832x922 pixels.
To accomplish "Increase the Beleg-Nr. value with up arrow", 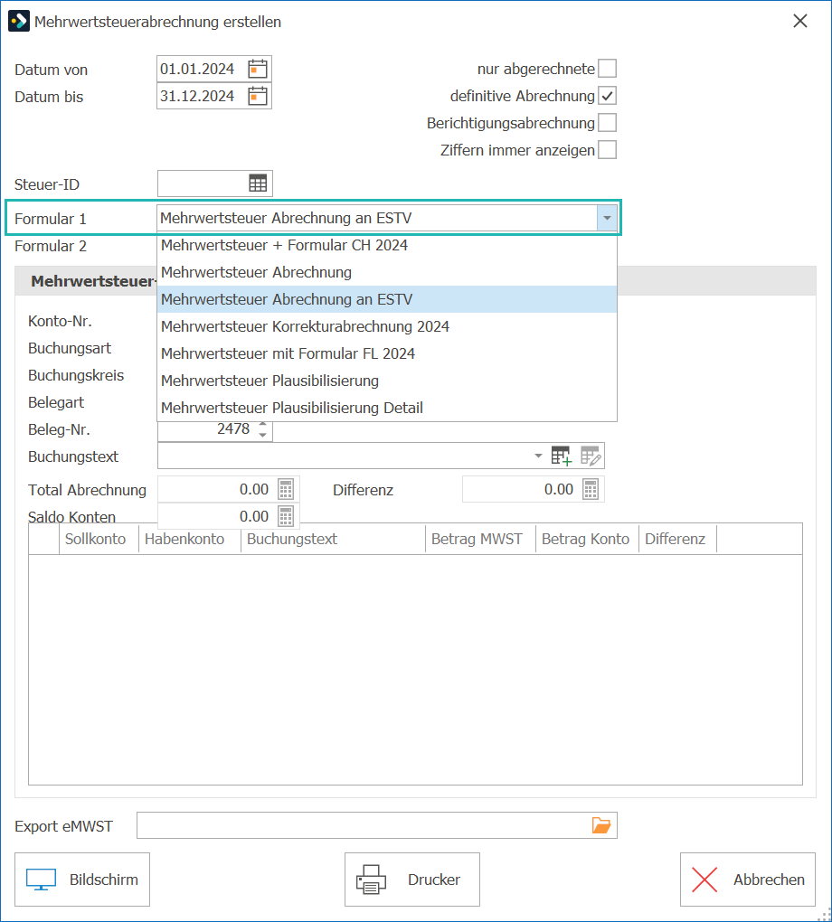I will point(262,423).
